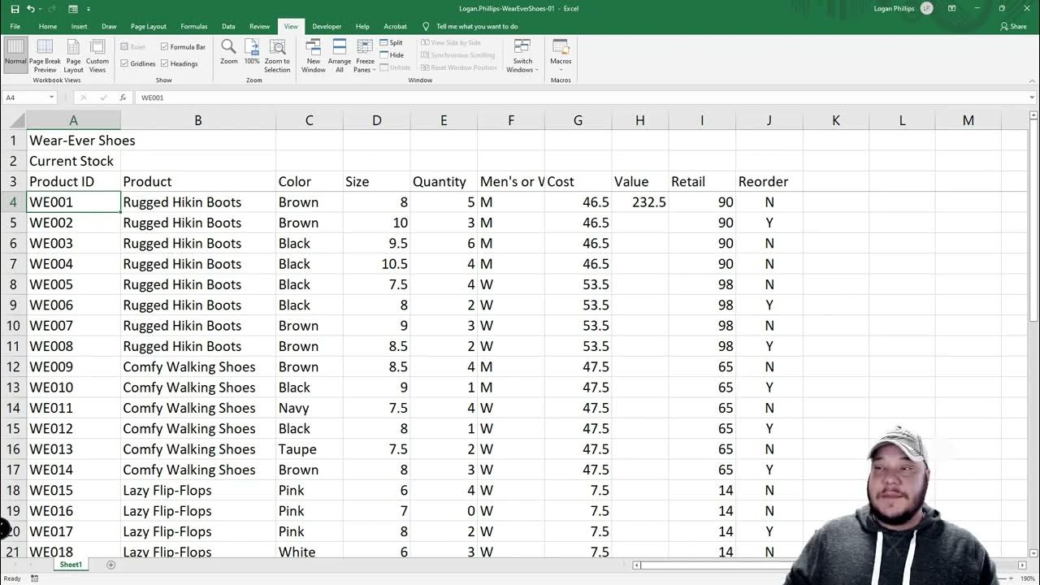Click the Undo arrow icon
The image size is (1040, 585).
31,8
